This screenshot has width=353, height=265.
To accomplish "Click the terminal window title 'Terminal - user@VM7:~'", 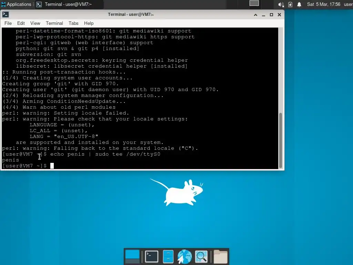I will pos(131,14).
